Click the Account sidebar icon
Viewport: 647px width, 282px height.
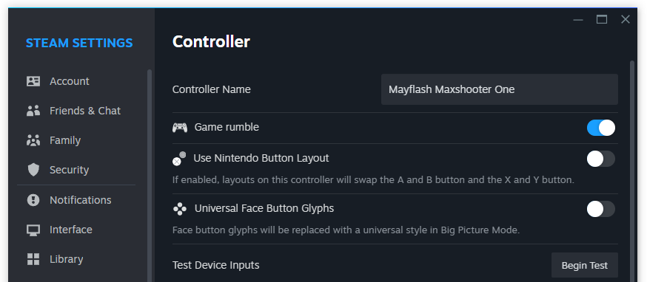point(33,81)
